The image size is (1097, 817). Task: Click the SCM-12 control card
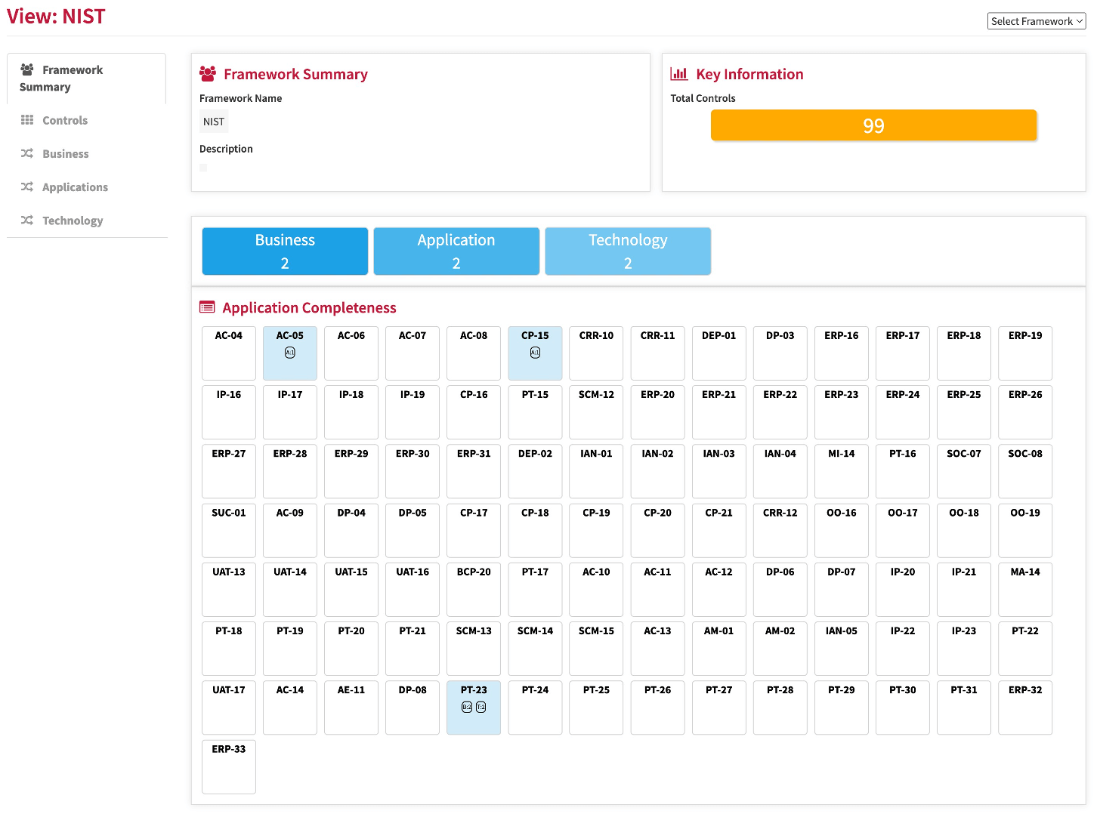point(596,412)
